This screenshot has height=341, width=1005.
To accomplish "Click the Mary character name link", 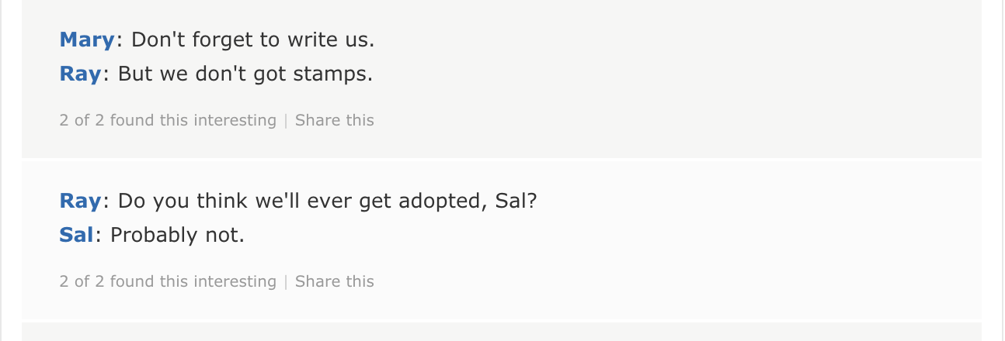I will [87, 40].
